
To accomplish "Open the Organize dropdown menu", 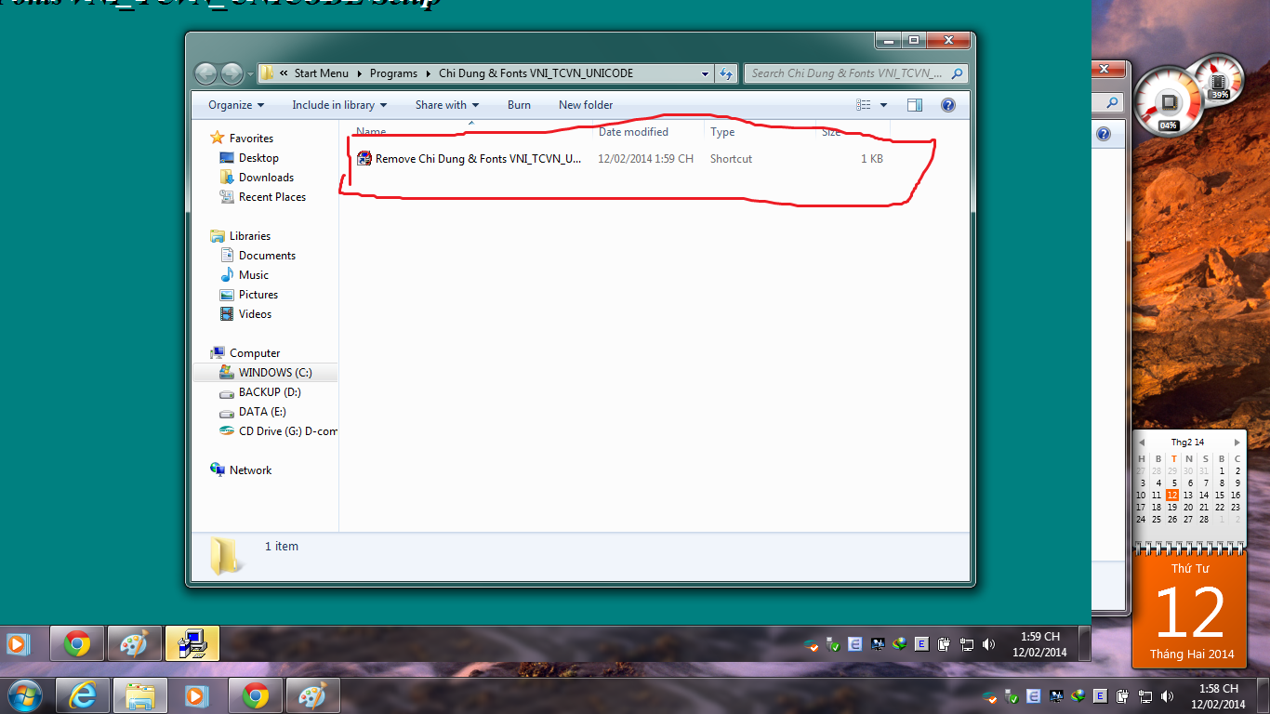I will click(236, 105).
